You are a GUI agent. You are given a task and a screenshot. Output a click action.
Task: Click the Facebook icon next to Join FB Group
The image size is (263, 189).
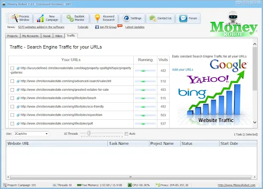coord(97,27)
